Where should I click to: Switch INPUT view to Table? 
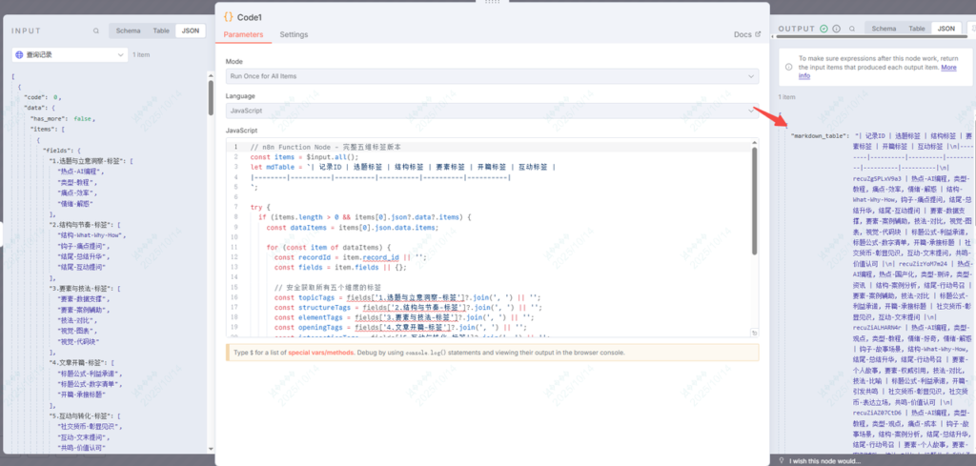click(161, 30)
